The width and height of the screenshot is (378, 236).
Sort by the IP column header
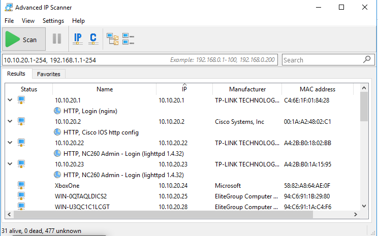click(x=184, y=89)
